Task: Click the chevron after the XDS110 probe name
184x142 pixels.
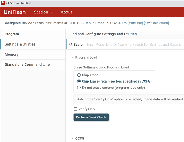Action: 107,23
